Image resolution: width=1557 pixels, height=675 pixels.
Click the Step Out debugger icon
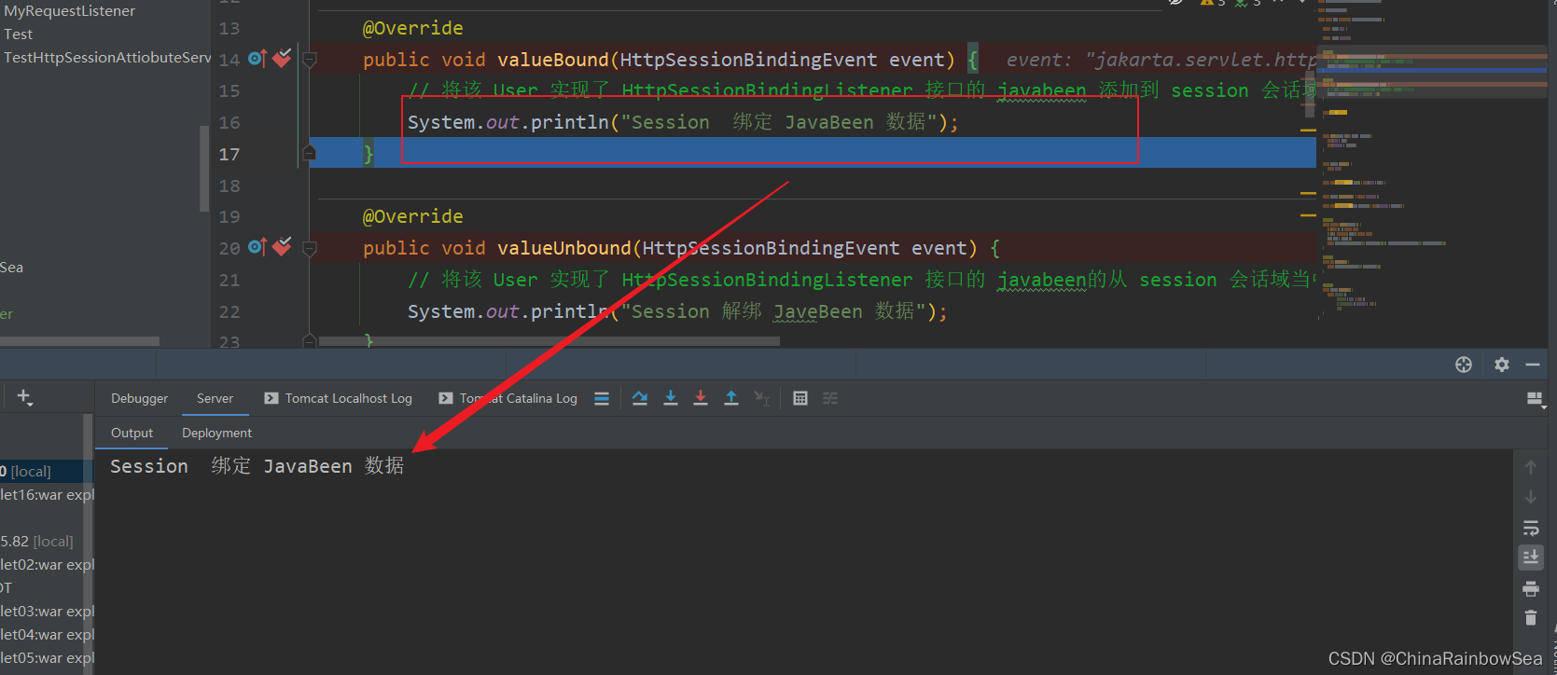[x=731, y=398]
